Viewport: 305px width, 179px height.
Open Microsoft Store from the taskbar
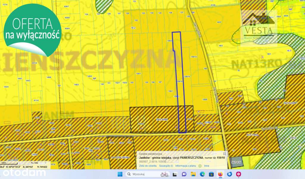click(211, 174)
